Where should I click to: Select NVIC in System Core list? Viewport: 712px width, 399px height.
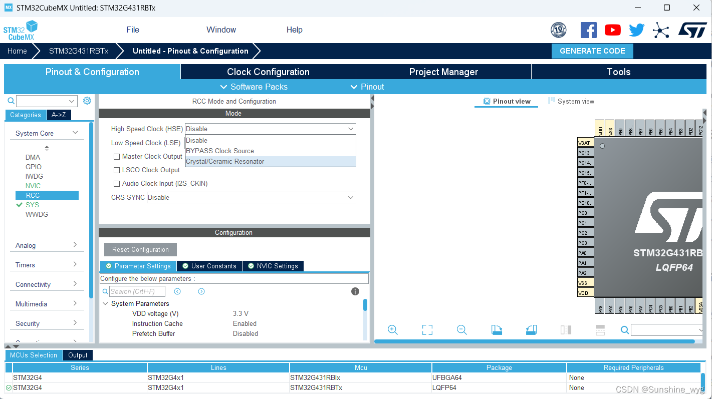point(33,186)
